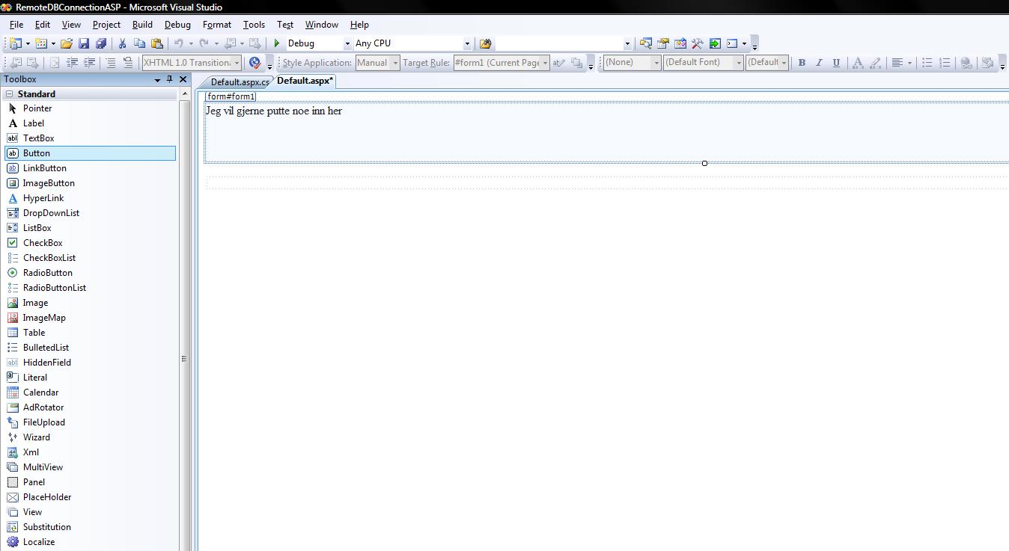Image resolution: width=1009 pixels, height=551 pixels.
Task: Click the Undo arrow icon
Action: [179, 43]
